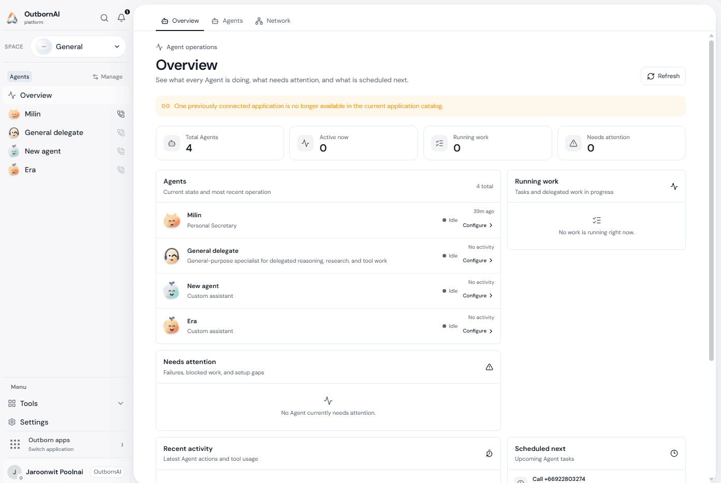Open Jaroonwit Poolnai user profile
This screenshot has height=483, width=721.
point(66,472)
